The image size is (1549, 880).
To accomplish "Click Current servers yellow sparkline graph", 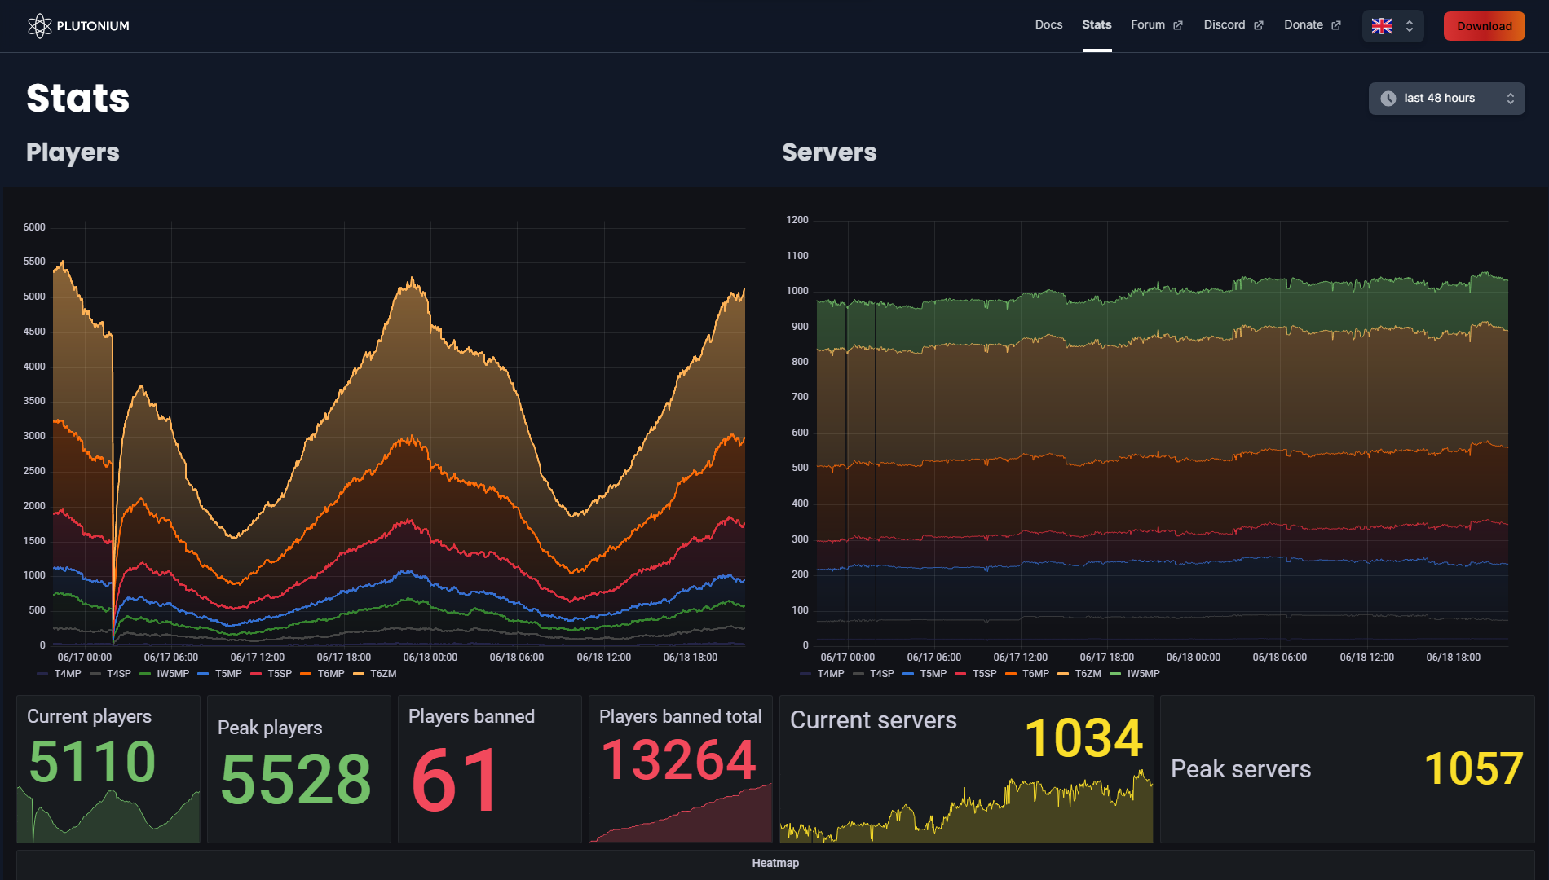I will pos(967,807).
